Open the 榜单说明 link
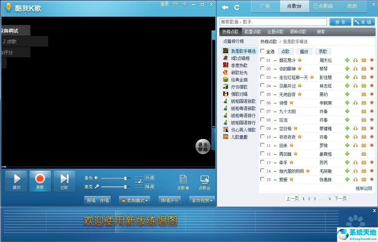This screenshot has height=242, width=378. pyautogui.click(x=364, y=188)
